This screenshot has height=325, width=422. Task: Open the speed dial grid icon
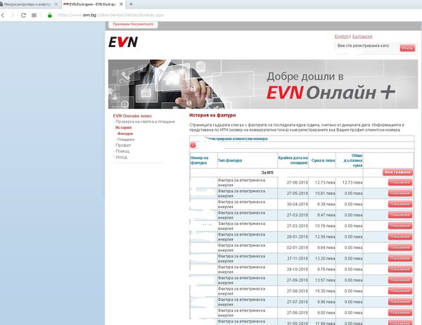coord(34,15)
